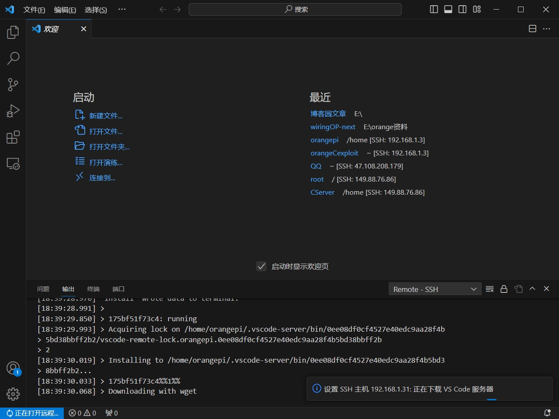Open the Remote Explorer view

[x=13, y=164]
